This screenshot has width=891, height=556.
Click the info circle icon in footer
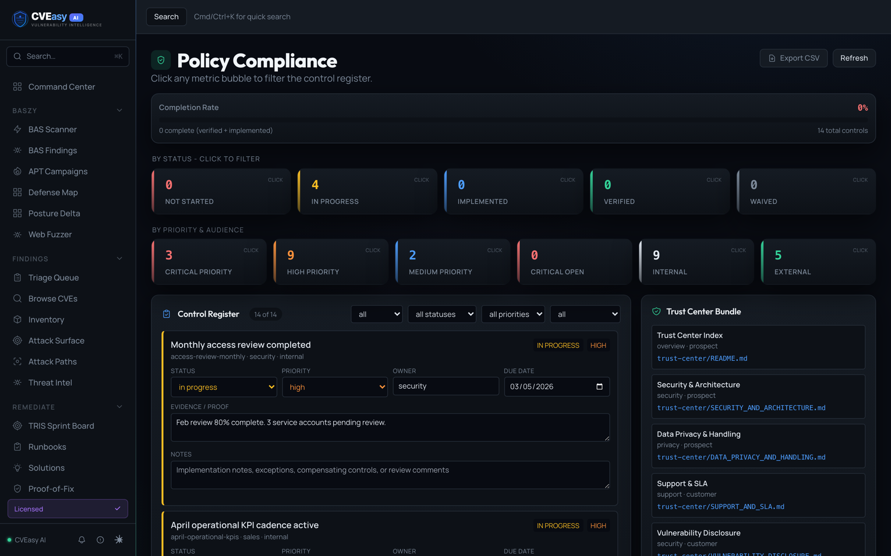click(100, 540)
